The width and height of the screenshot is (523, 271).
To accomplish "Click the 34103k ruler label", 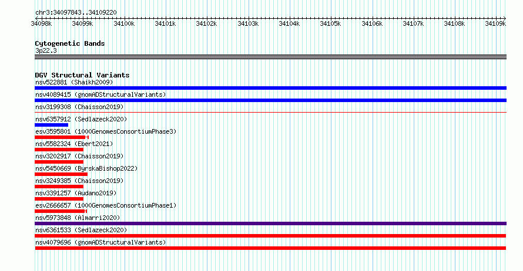I will point(248,23).
